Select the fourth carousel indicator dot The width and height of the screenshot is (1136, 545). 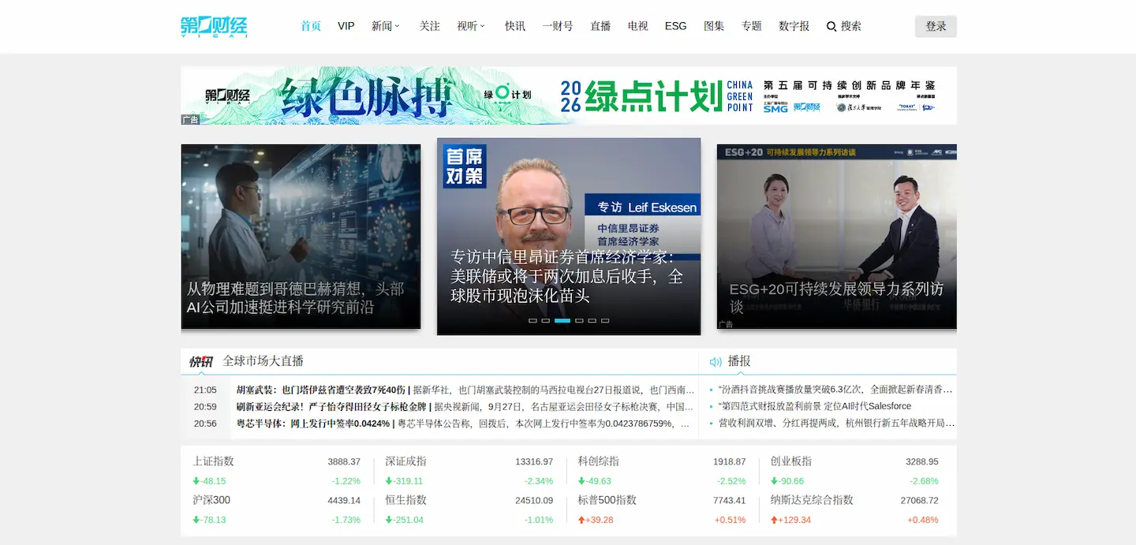click(579, 321)
